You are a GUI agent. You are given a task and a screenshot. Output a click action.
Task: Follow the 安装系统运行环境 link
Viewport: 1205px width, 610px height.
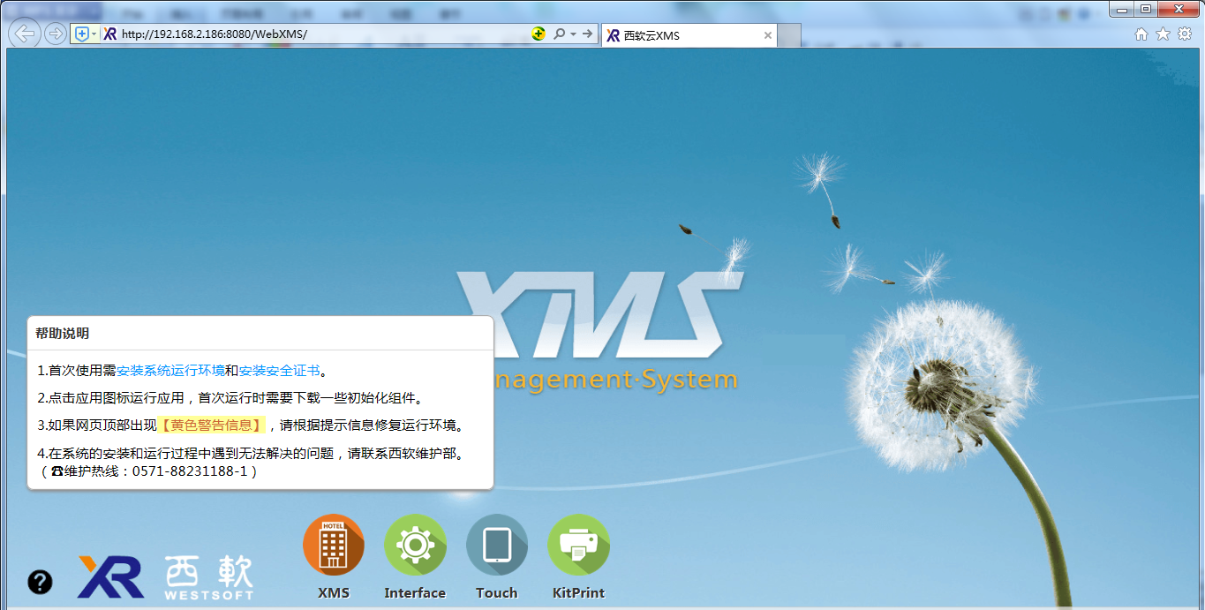click(170, 371)
